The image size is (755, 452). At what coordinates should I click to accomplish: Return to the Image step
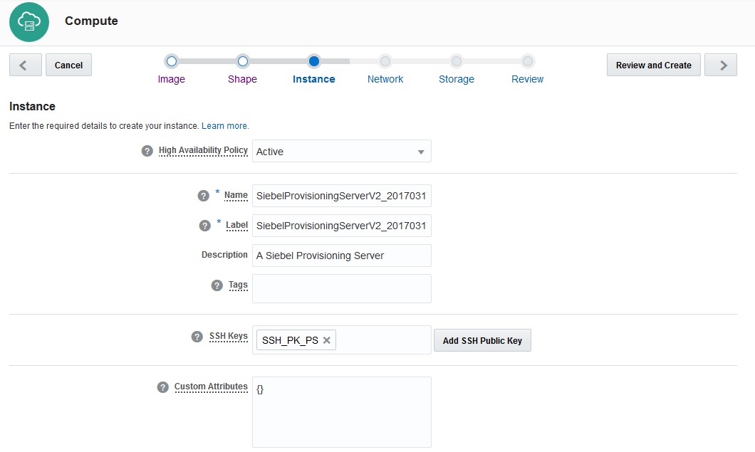click(171, 70)
